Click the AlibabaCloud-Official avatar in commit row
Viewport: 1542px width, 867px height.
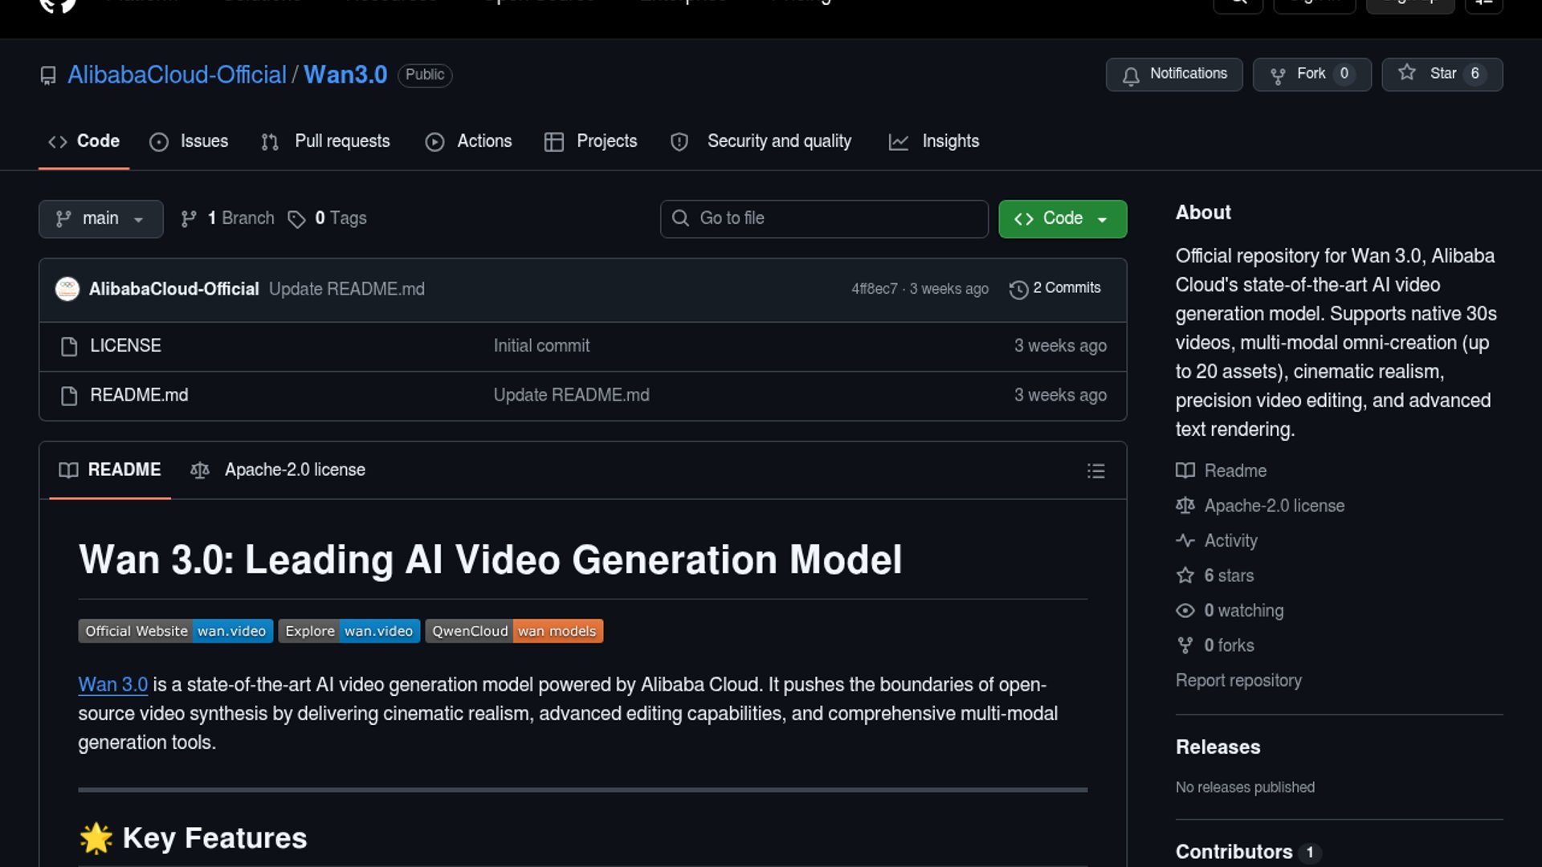click(x=67, y=289)
